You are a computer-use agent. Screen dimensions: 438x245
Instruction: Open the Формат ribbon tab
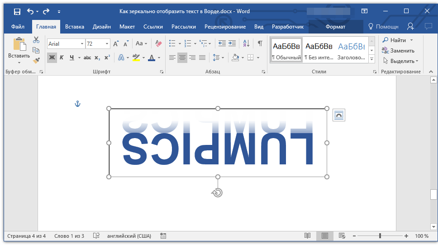pyautogui.click(x=335, y=27)
